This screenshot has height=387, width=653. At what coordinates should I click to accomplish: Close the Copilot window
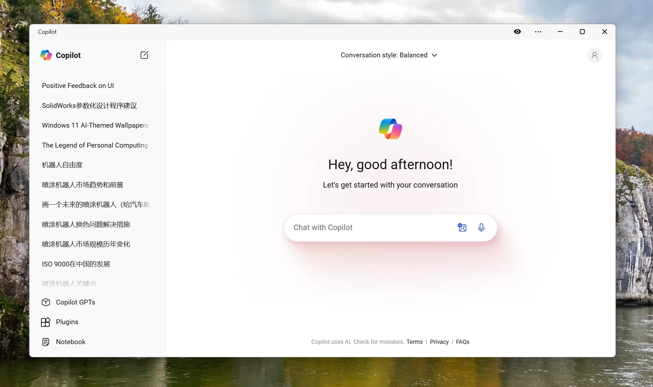tap(604, 32)
